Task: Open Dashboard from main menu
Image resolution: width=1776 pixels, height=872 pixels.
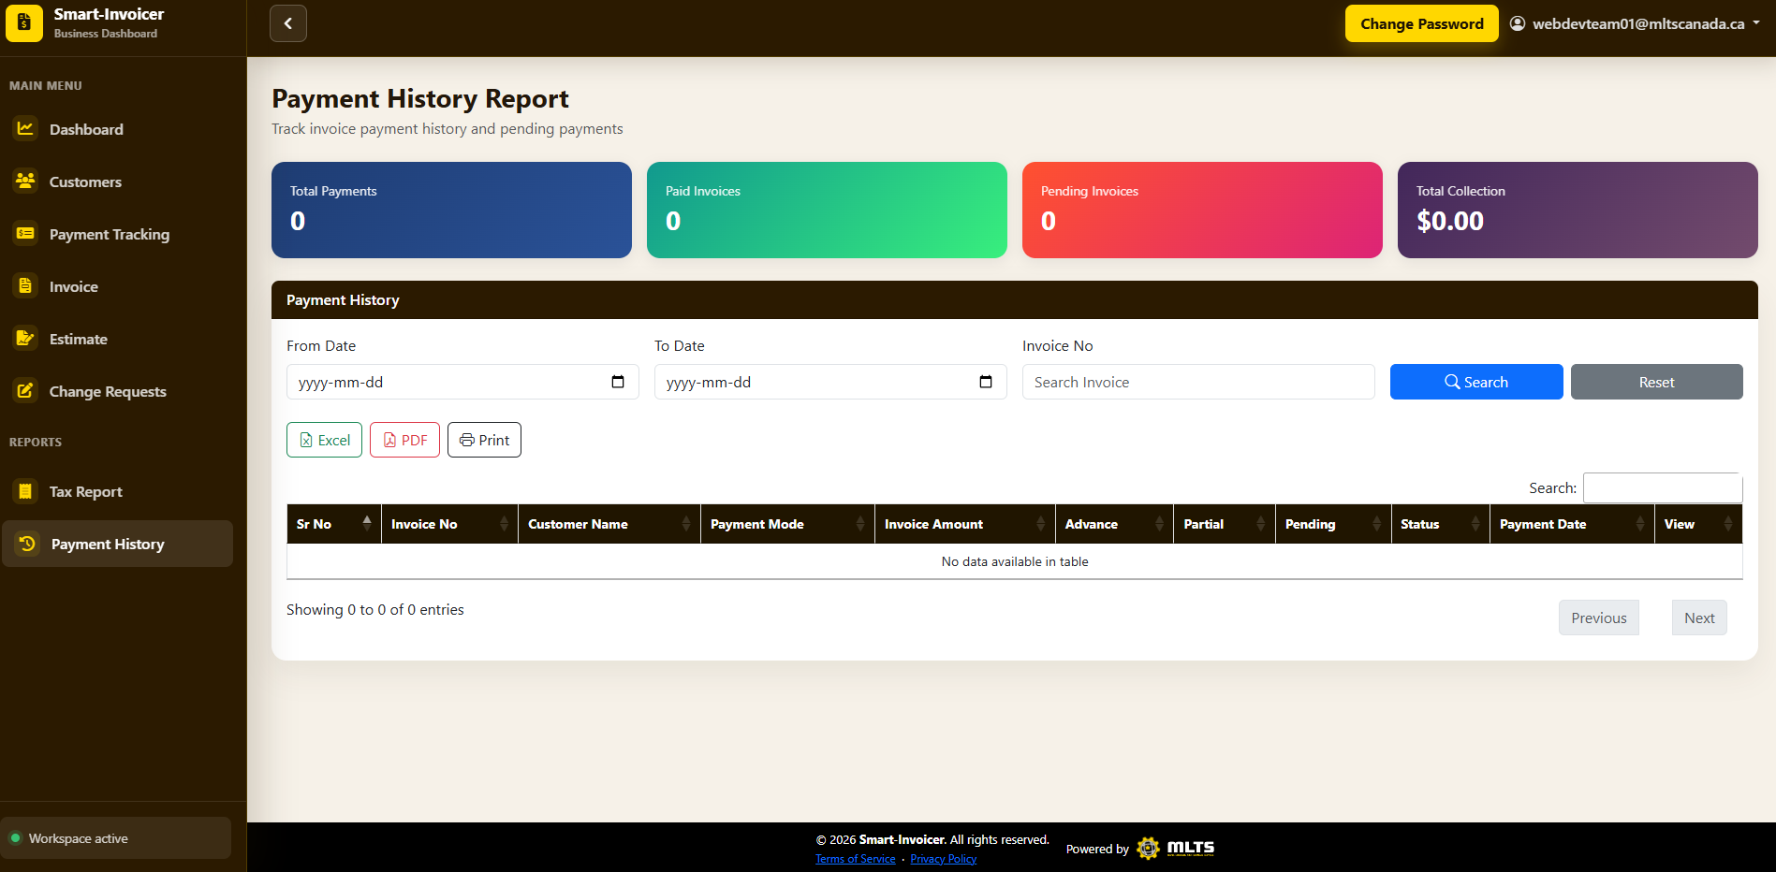Action: click(x=117, y=129)
